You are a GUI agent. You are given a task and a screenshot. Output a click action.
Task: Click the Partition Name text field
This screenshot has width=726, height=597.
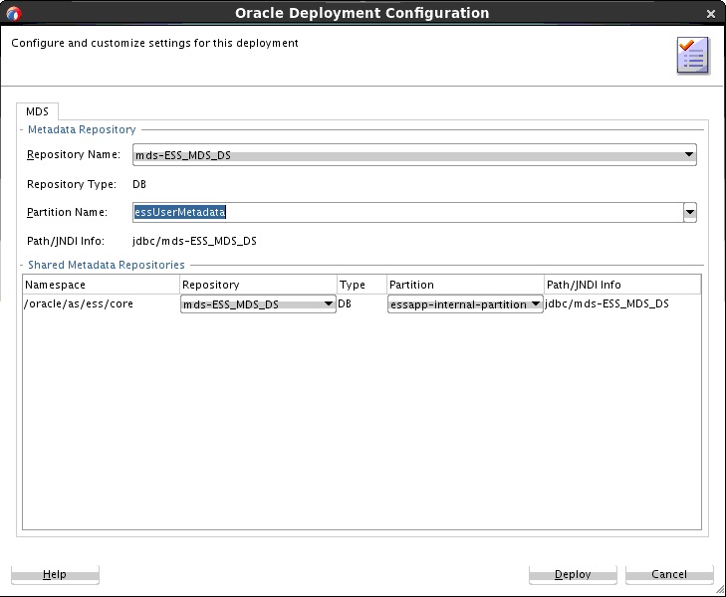[408, 212]
